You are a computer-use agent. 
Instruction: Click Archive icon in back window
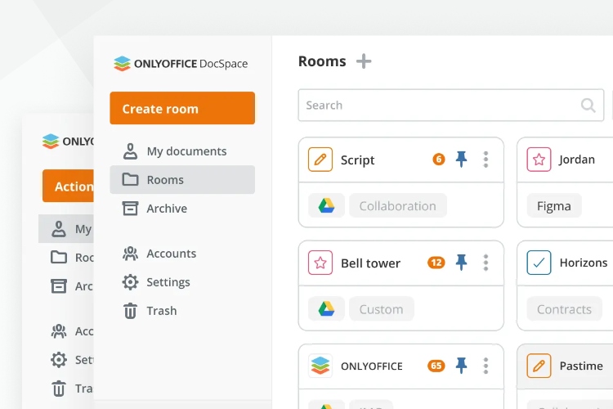click(59, 285)
